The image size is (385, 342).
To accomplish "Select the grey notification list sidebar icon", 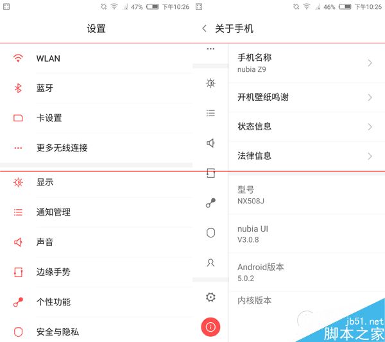I will coord(210,113).
